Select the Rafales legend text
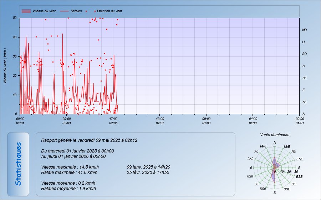 (x=76, y=11)
